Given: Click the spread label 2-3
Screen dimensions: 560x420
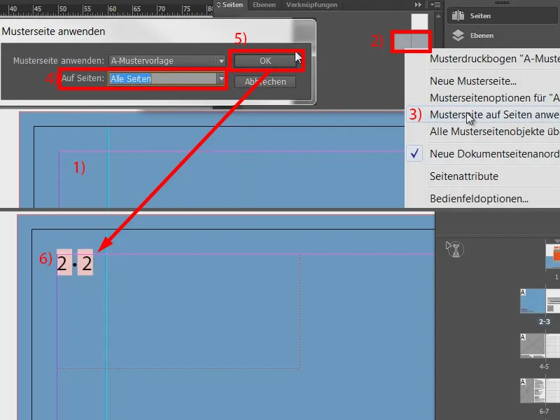Looking at the screenshot, I should pos(545,322).
